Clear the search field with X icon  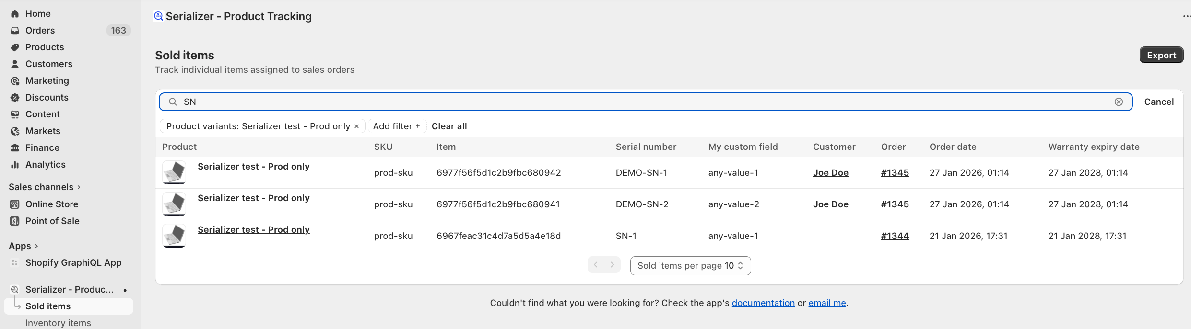click(1119, 102)
